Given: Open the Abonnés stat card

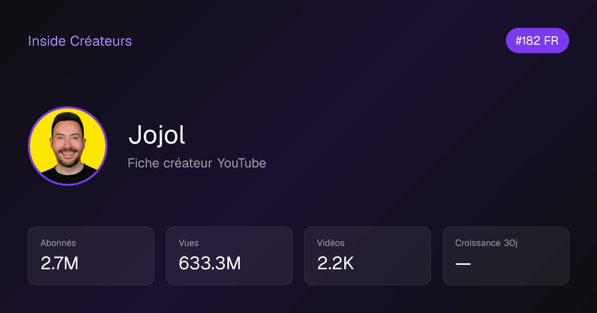Looking at the screenshot, I should click(91, 256).
